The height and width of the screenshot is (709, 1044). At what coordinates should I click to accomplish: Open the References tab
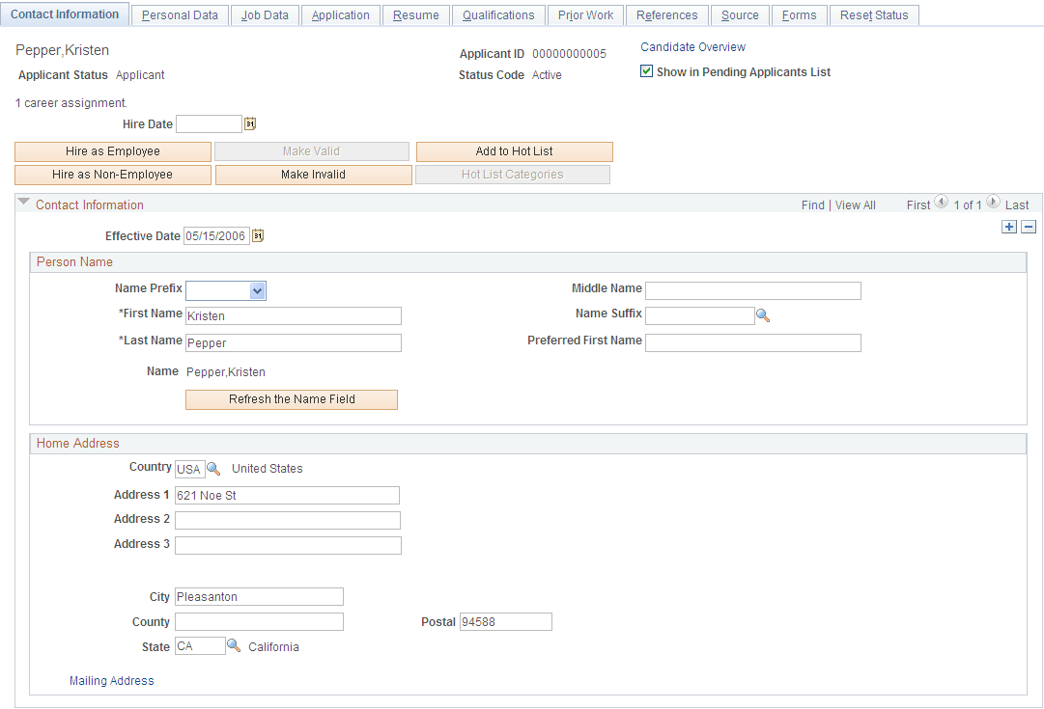(x=667, y=15)
